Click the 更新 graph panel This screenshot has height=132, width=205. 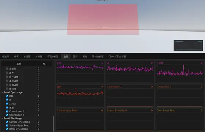pyautogui.click(x=80, y=96)
